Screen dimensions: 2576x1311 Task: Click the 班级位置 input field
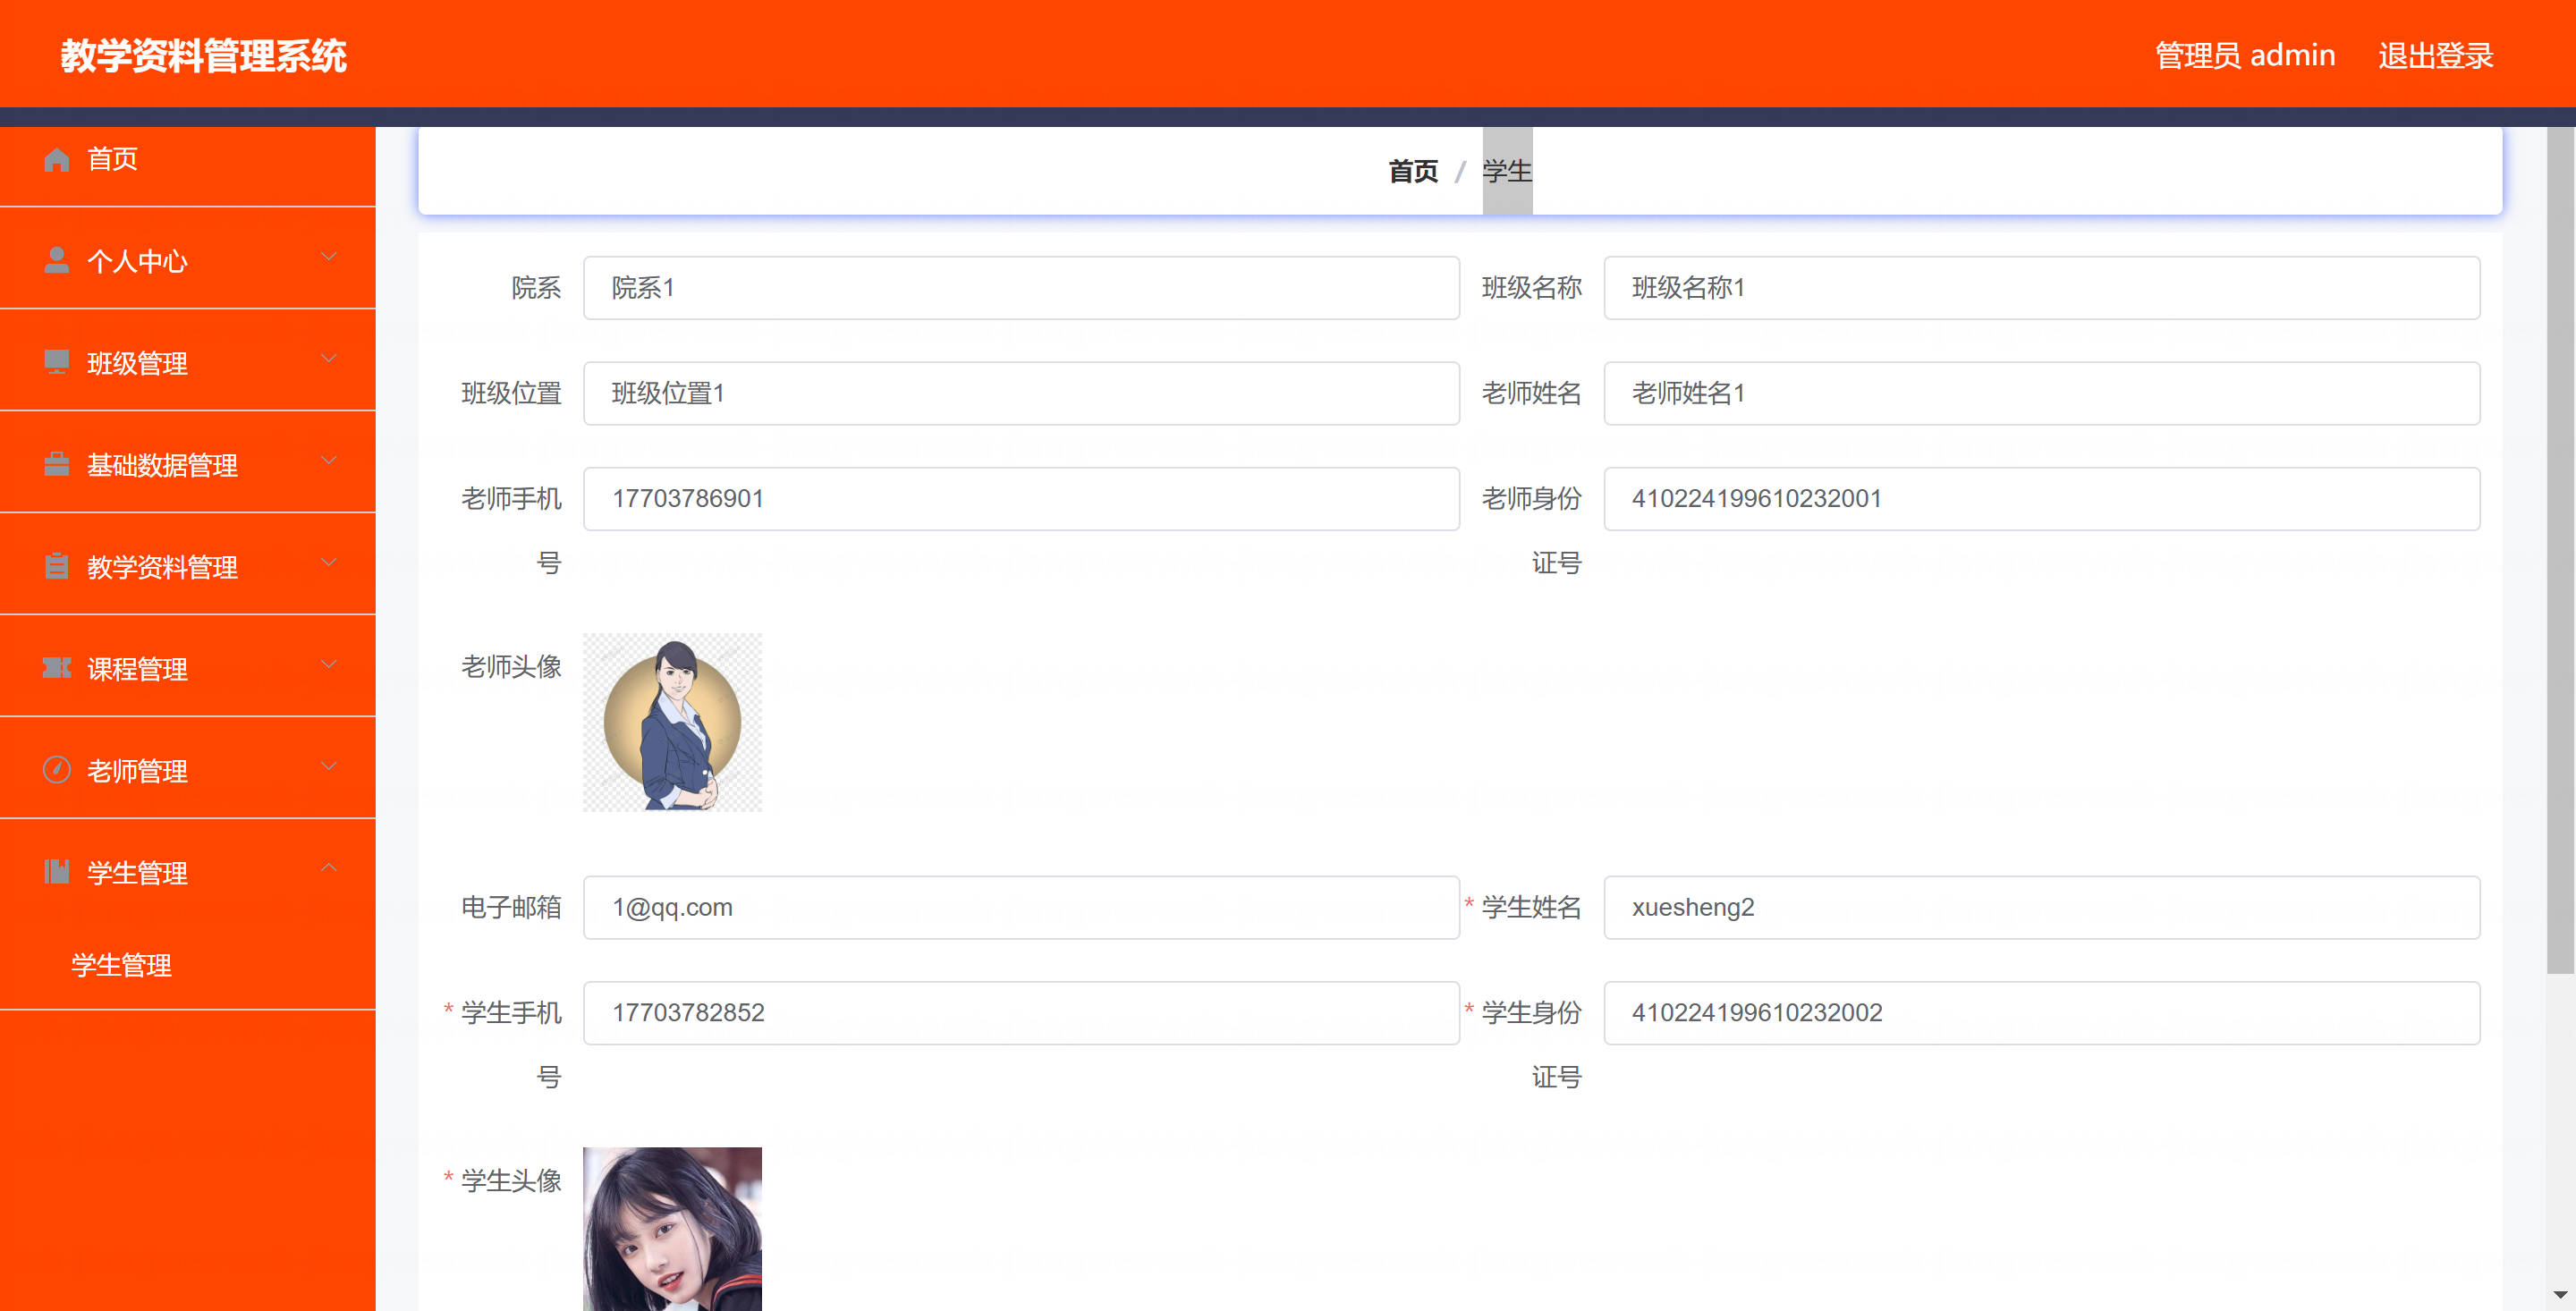pos(1021,393)
